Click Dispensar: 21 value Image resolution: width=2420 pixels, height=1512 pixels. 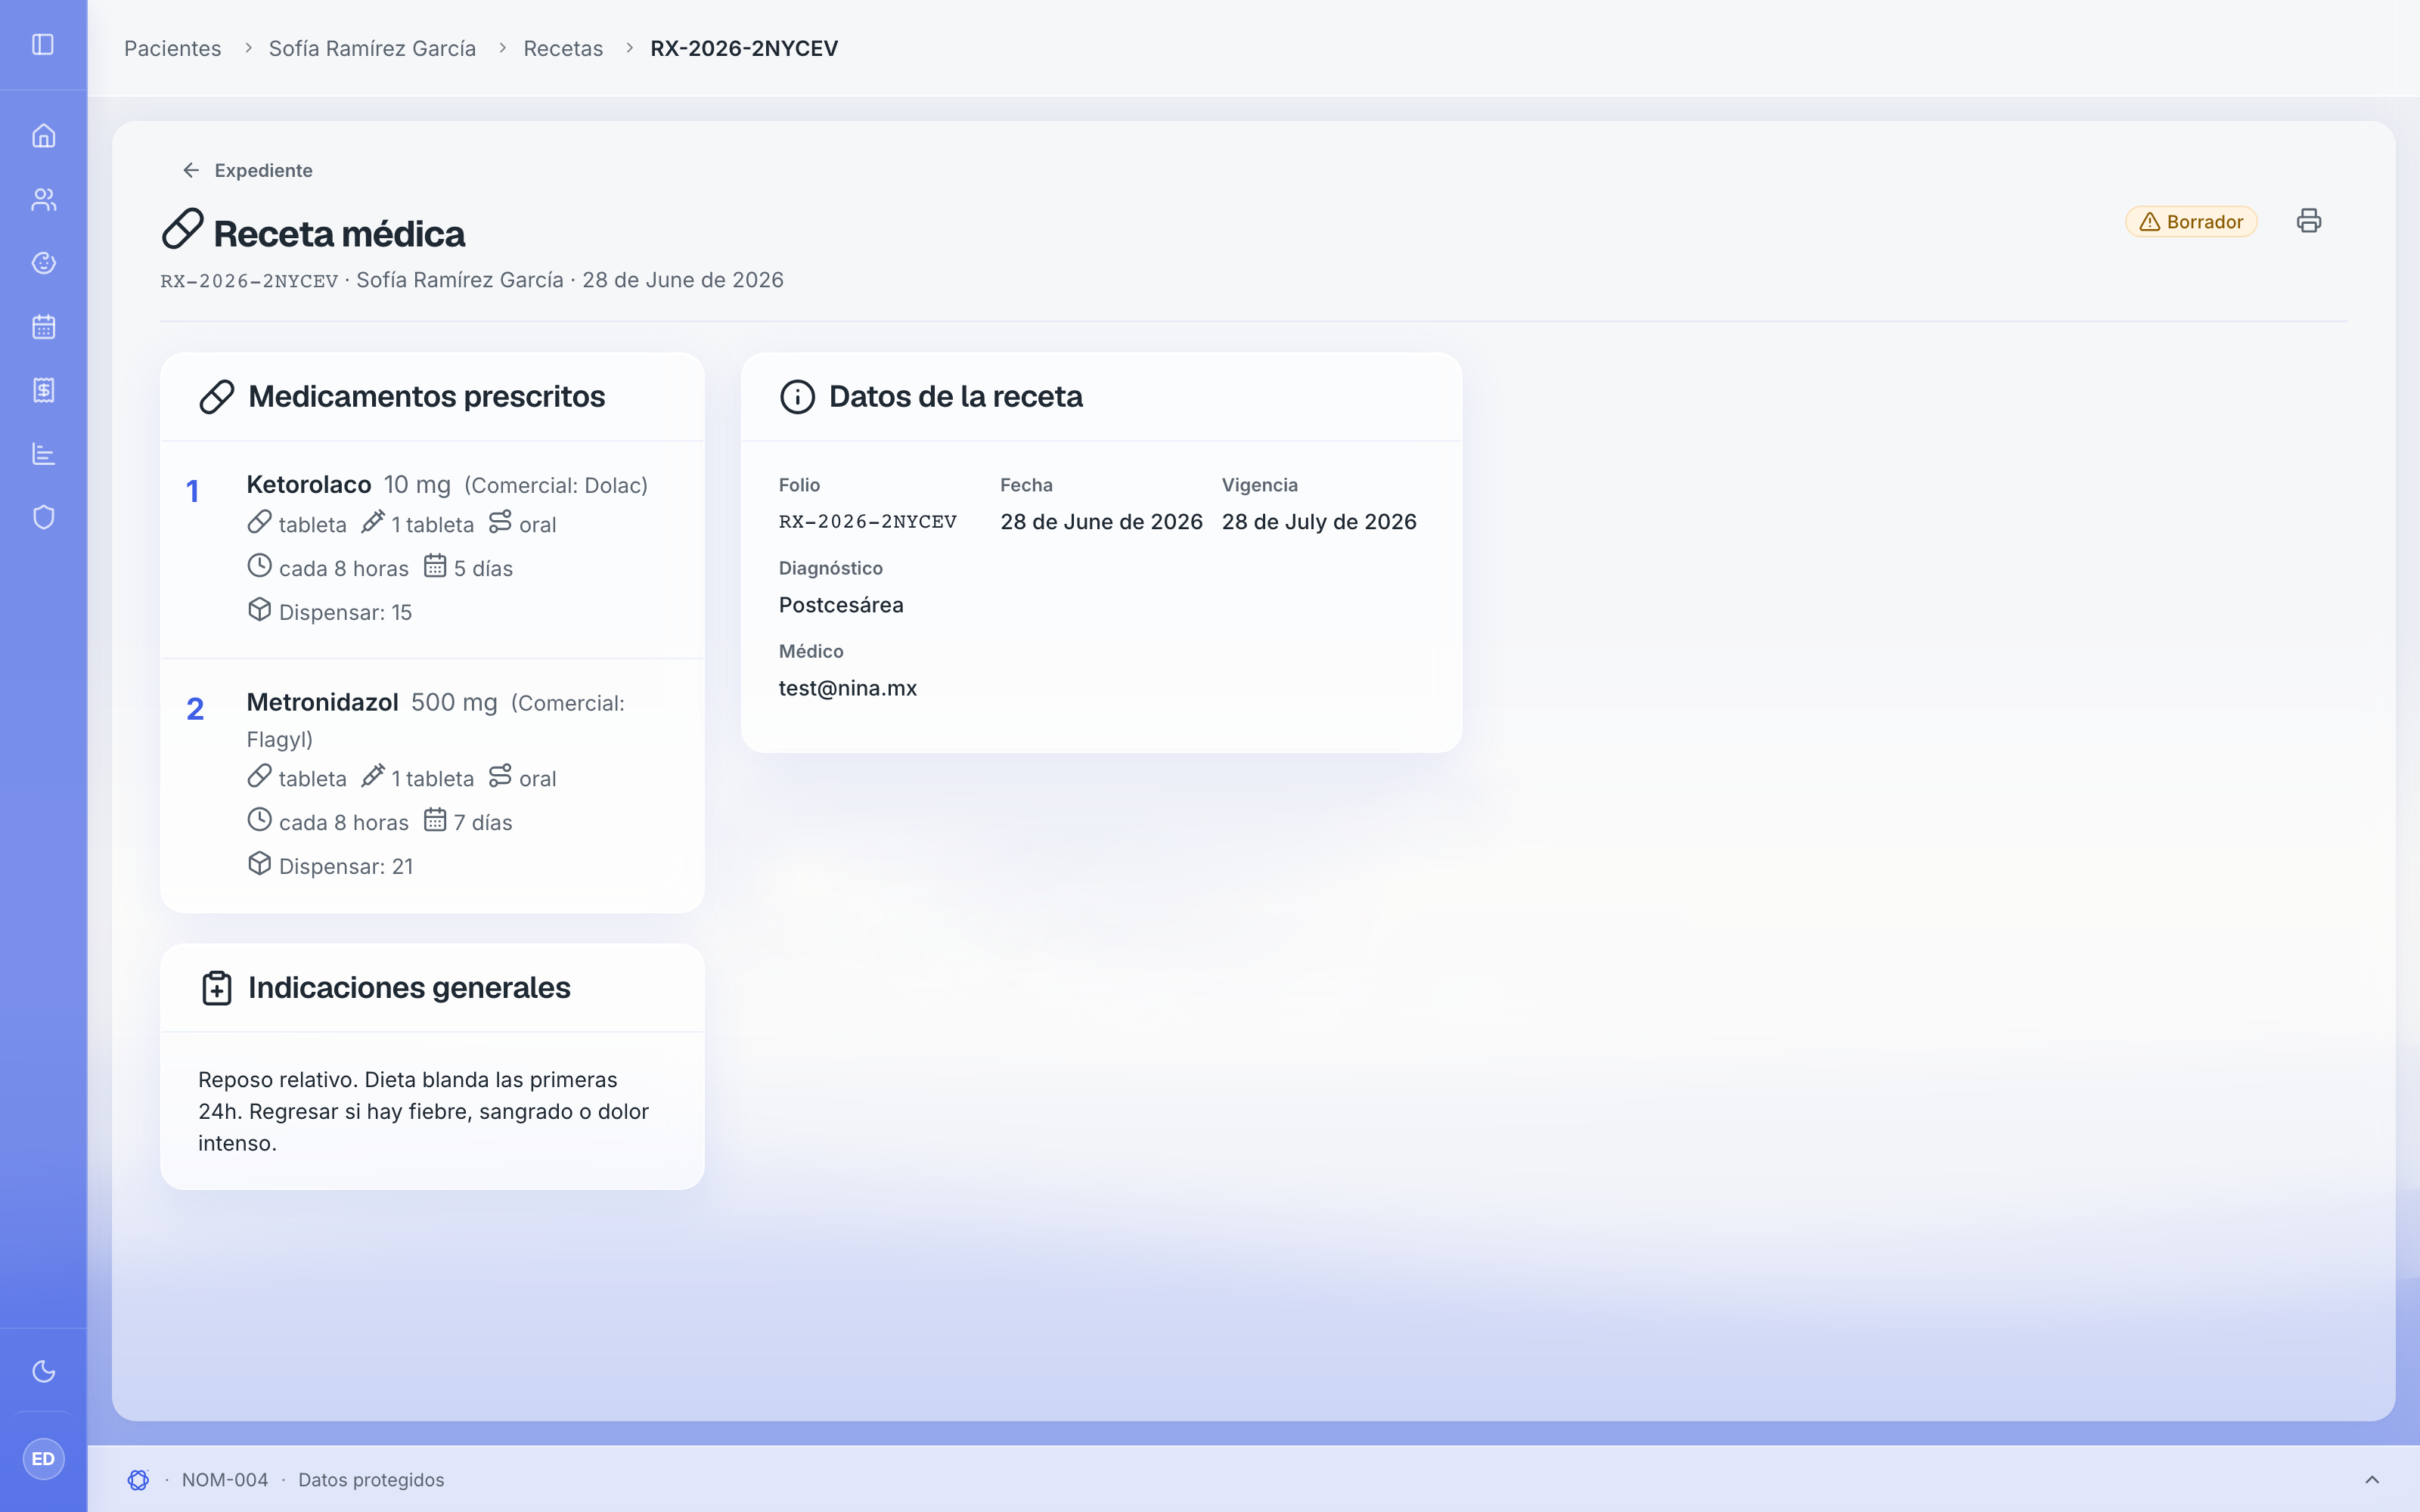(x=346, y=866)
